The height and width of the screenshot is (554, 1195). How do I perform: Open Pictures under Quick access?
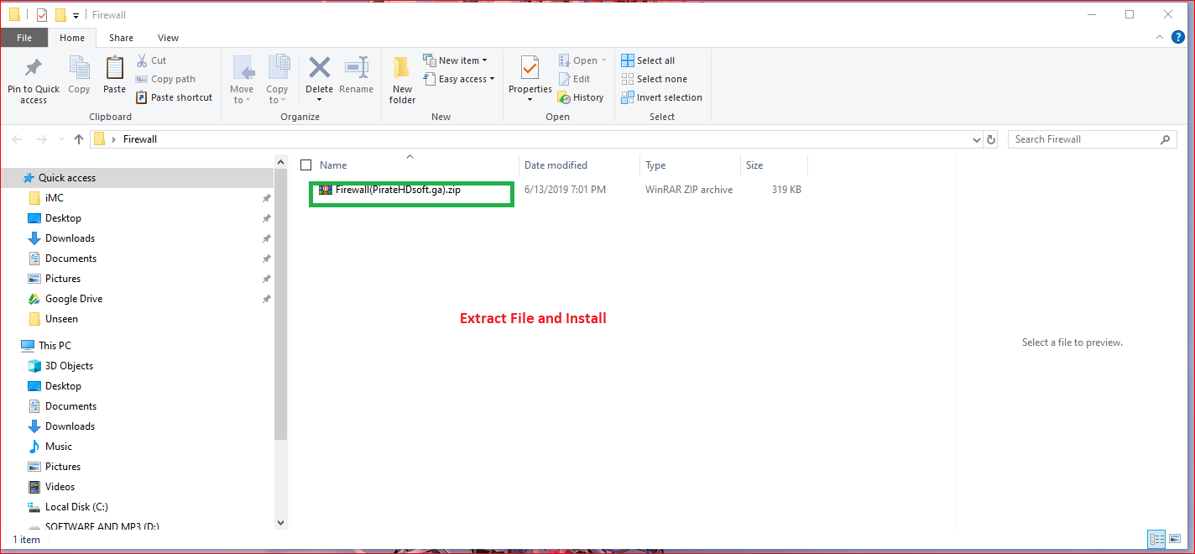click(x=63, y=279)
